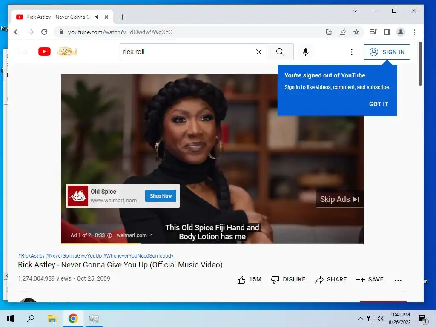Open the Chrome profile avatar menu
The image size is (436, 327).
click(x=400, y=32)
